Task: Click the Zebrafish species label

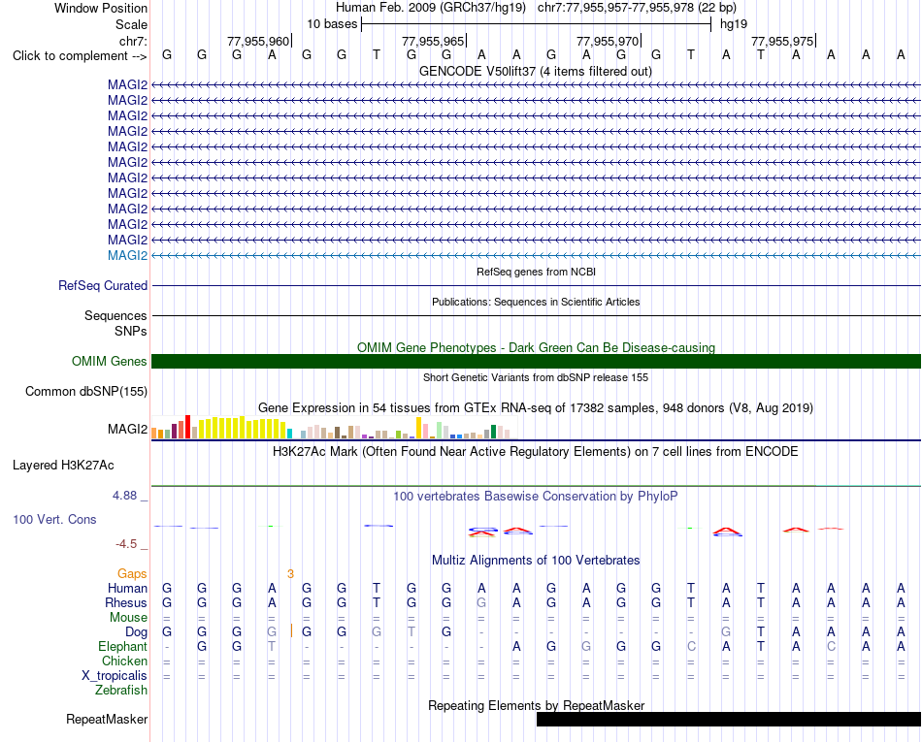Action: pos(121,691)
